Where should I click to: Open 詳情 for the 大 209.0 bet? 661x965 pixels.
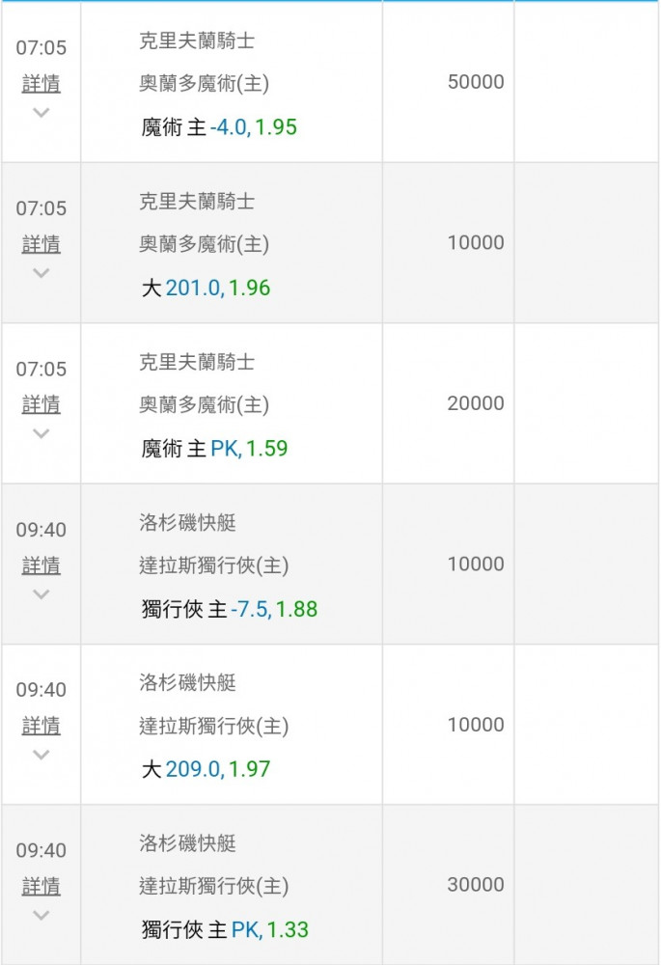point(41,725)
